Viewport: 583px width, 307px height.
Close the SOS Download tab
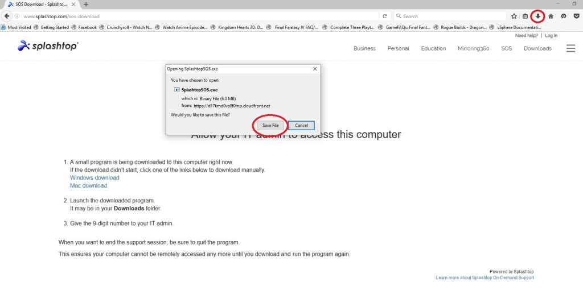click(x=73, y=5)
